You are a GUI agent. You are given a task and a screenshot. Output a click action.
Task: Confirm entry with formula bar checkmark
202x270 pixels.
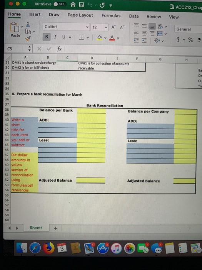tap(49, 49)
